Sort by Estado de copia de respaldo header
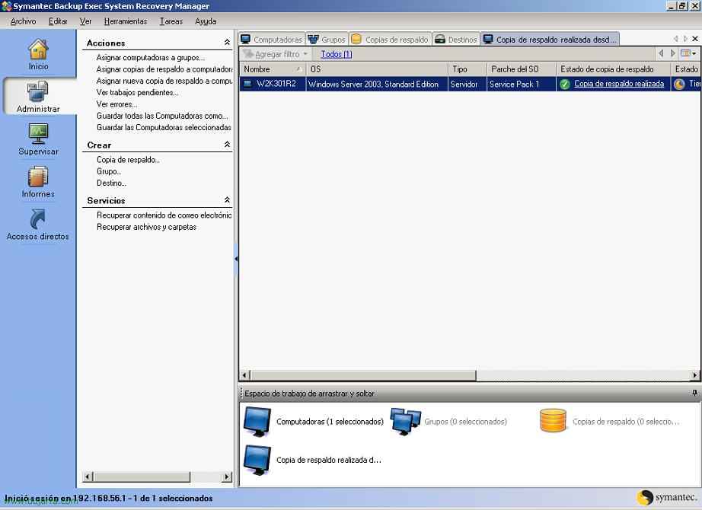702x510 pixels. coord(613,69)
